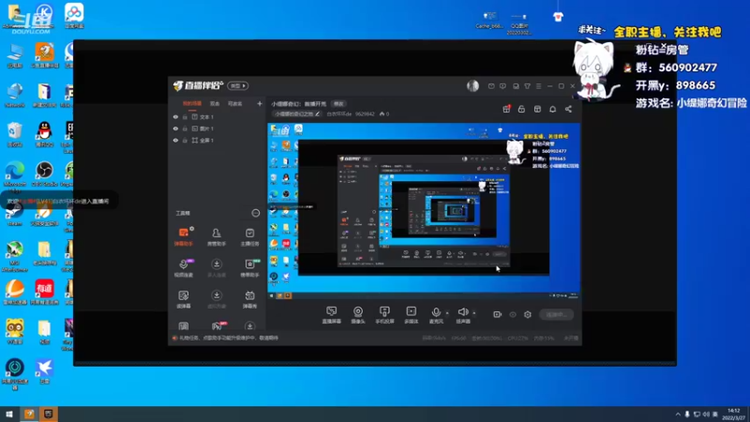
Task: Expand the speaker options arrow
Action: tap(474, 313)
